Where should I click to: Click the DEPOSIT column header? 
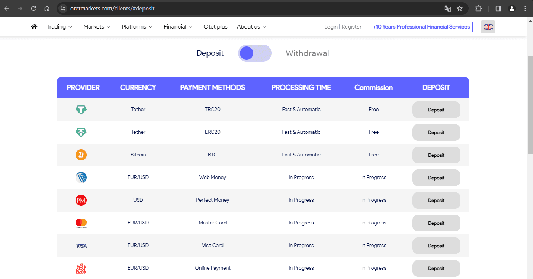[436, 88]
